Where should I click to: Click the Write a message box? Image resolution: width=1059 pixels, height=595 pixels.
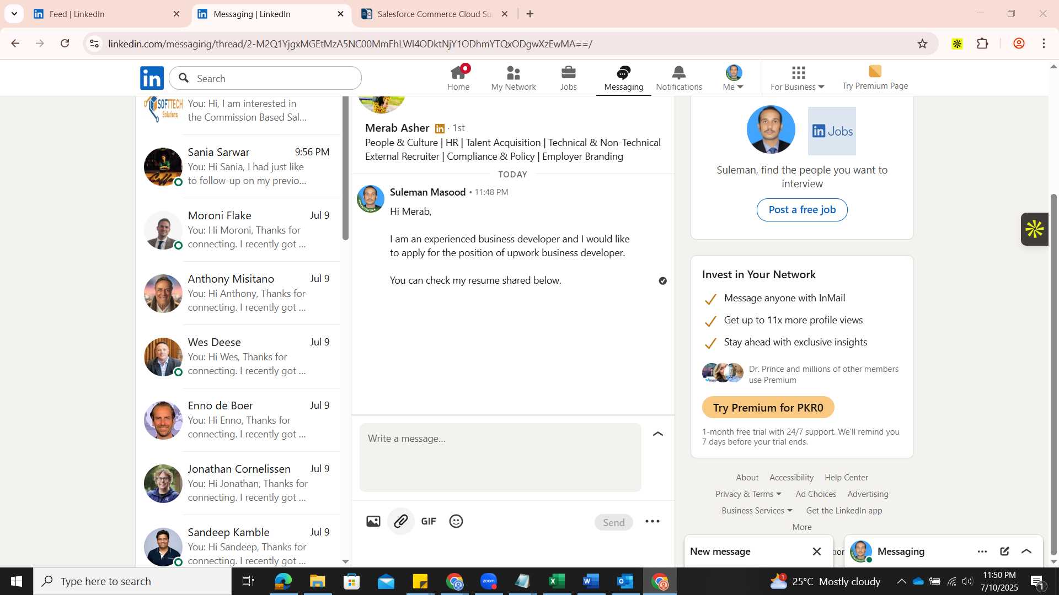click(x=500, y=457)
